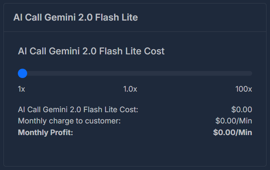
Task: Click the $0.00 cost value
Action: coord(242,109)
